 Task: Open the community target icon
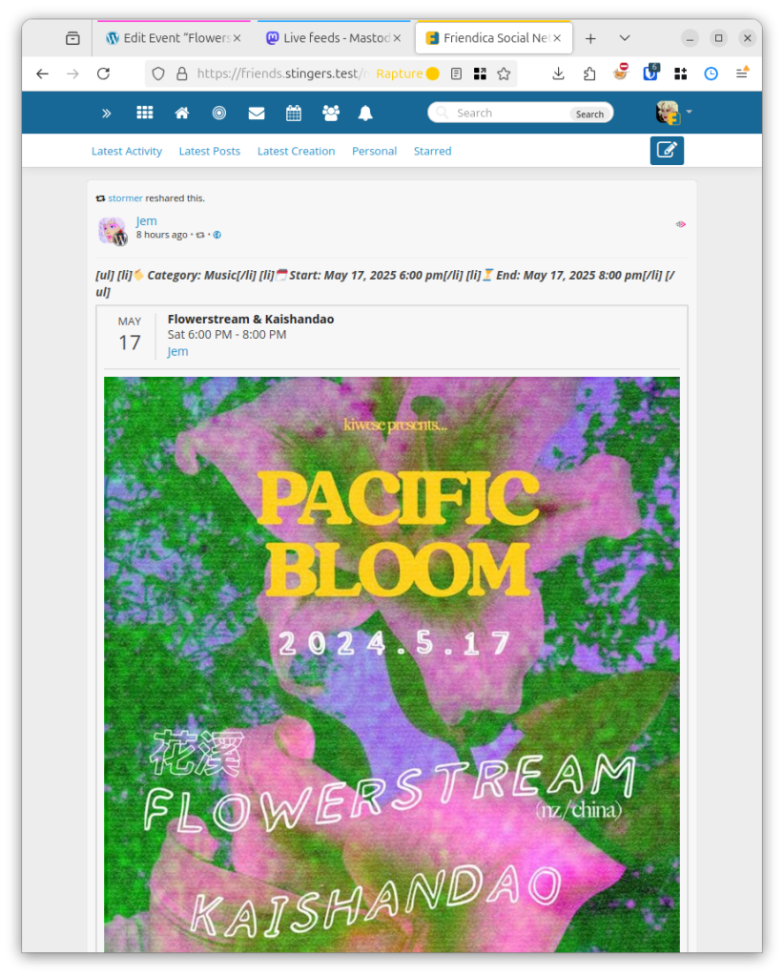pos(219,113)
